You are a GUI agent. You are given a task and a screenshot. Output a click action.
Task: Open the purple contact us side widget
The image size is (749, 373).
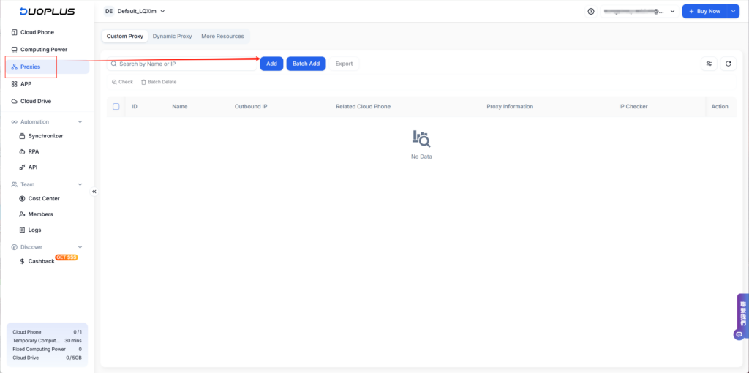click(x=743, y=312)
